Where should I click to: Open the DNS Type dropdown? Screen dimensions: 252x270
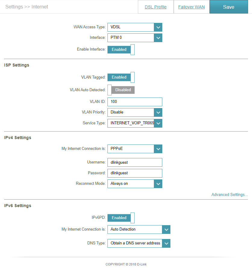(139, 243)
